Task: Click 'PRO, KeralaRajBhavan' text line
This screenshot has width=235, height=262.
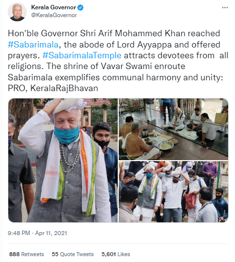Action: [x=53, y=88]
